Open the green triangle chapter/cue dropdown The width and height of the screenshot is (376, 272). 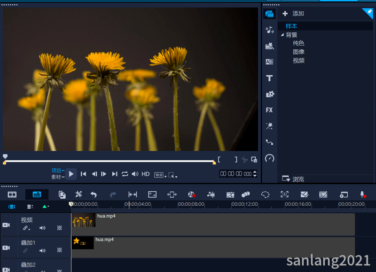(x=46, y=206)
